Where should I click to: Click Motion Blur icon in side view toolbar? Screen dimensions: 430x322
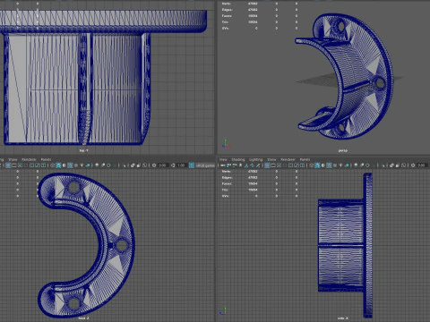[x=362, y=165]
